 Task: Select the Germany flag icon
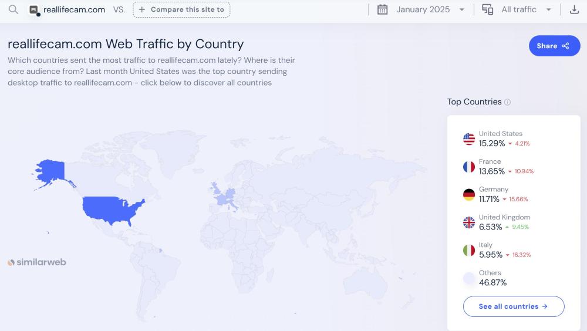click(469, 195)
